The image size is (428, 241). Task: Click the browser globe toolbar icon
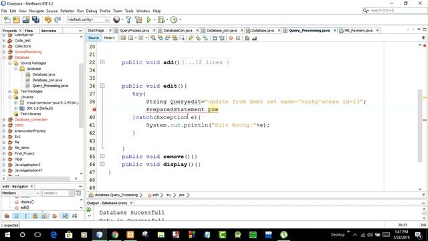[116, 19]
